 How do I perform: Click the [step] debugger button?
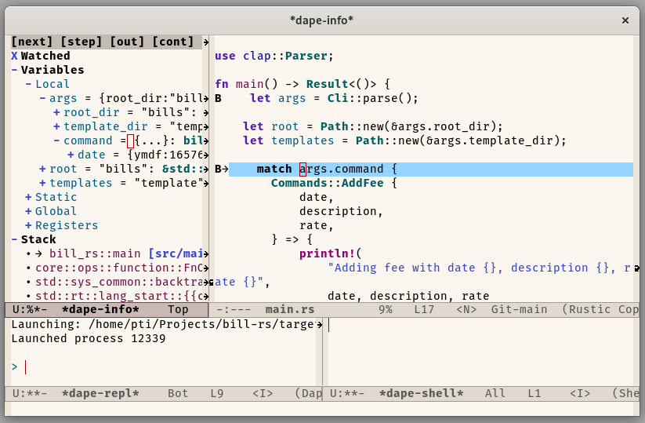(x=81, y=42)
